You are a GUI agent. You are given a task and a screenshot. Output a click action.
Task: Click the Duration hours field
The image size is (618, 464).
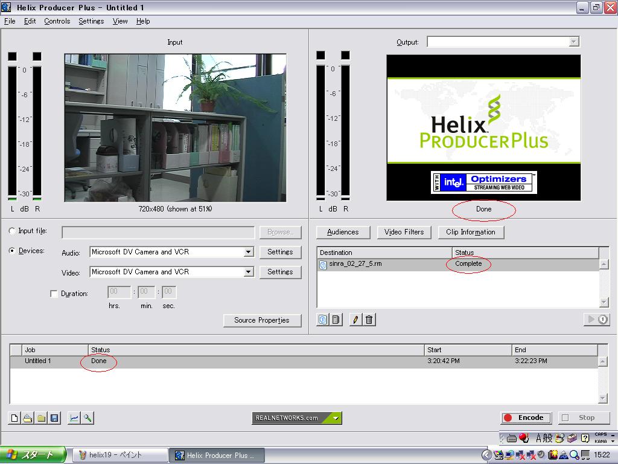[119, 292]
